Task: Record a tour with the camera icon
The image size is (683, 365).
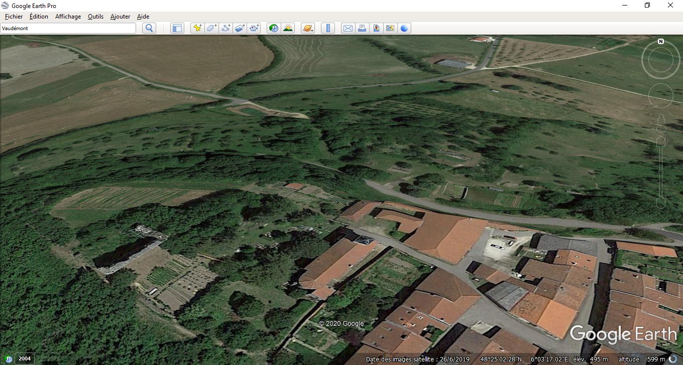Action: click(x=254, y=28)
